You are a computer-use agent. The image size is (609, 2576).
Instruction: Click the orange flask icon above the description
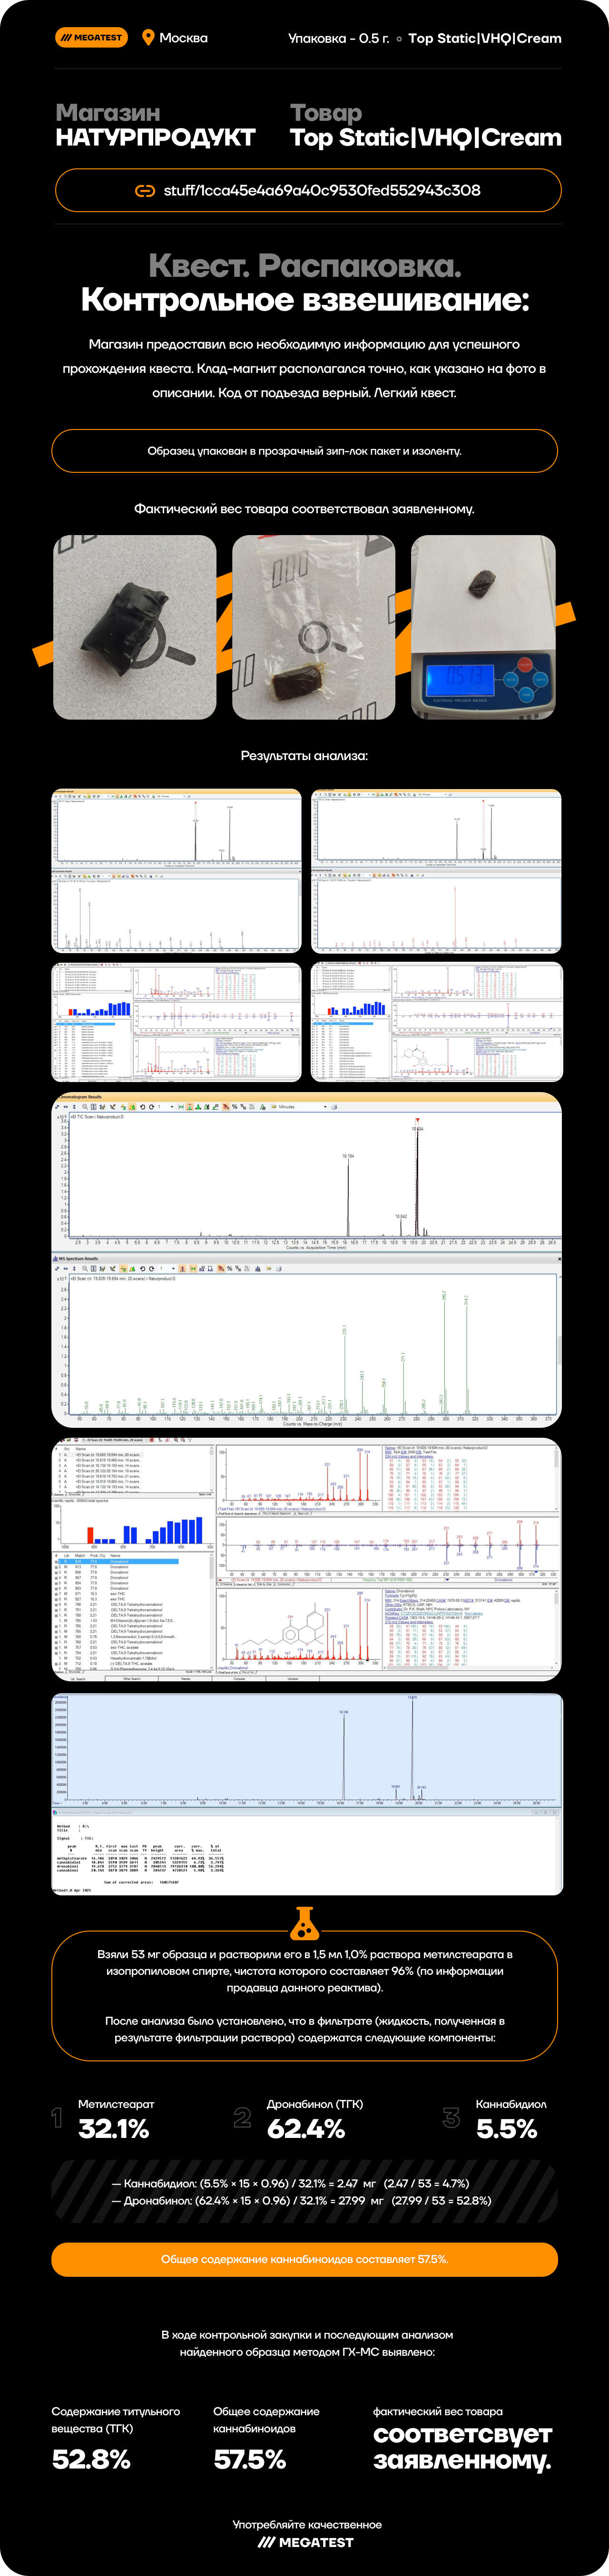click(304, 1921)
